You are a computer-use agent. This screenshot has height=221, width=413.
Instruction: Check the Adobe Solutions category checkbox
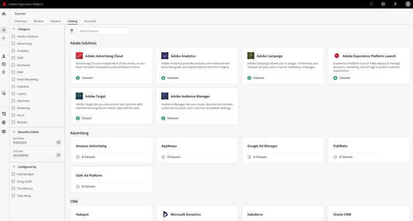click(13, 36)
